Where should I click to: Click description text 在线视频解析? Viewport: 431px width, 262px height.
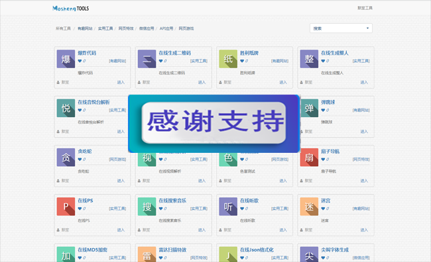tap(170, 171)
